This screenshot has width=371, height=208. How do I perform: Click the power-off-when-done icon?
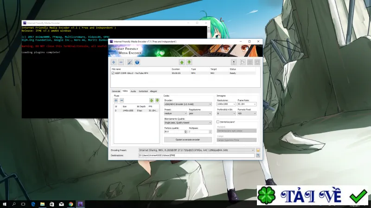(x=234, y=62)
